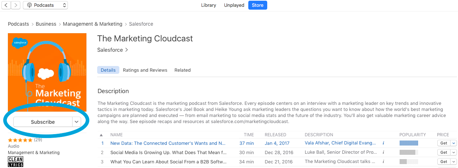Sort by the PRICE column header
This screenshot has width=458, height=168.
(x=443, y=135)
